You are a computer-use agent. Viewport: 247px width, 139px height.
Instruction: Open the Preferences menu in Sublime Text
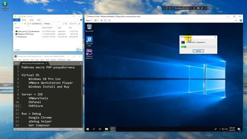click(x=62, y=60)
